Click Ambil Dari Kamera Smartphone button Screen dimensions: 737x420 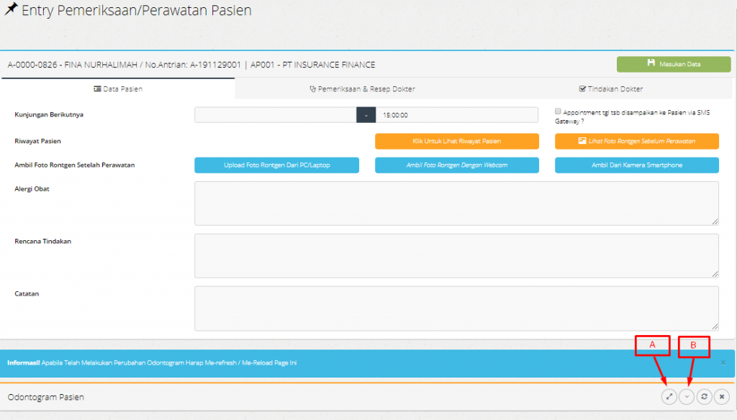636,165
